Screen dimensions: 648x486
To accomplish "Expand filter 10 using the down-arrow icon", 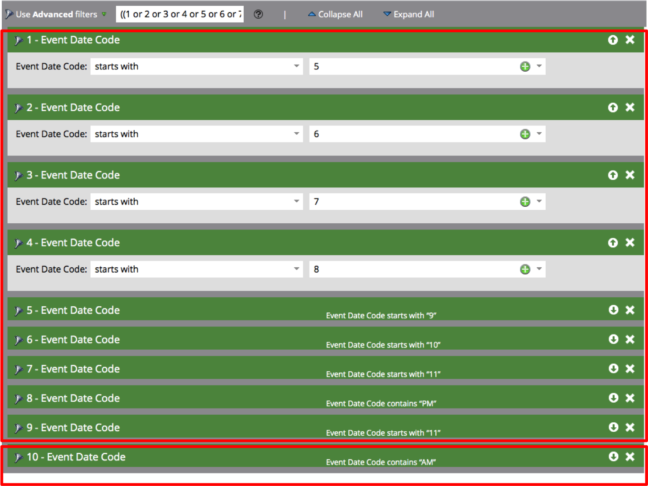I will coord(613,456).
